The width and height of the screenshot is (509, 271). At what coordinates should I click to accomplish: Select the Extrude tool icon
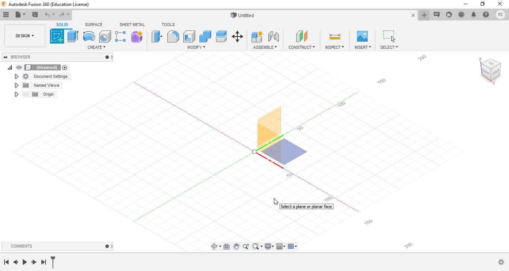[73, 36]
